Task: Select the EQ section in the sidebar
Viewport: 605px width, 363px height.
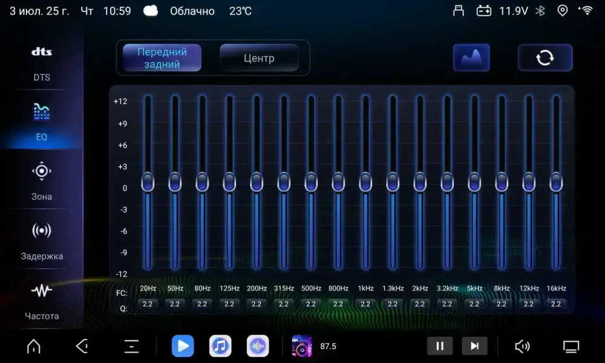Action: [41, 121]
